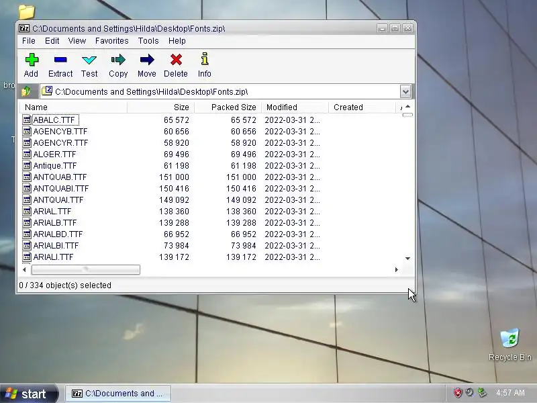Click the file icon of ABALC.TTF
Screen dimensions: 537x403
coord(27,120)
